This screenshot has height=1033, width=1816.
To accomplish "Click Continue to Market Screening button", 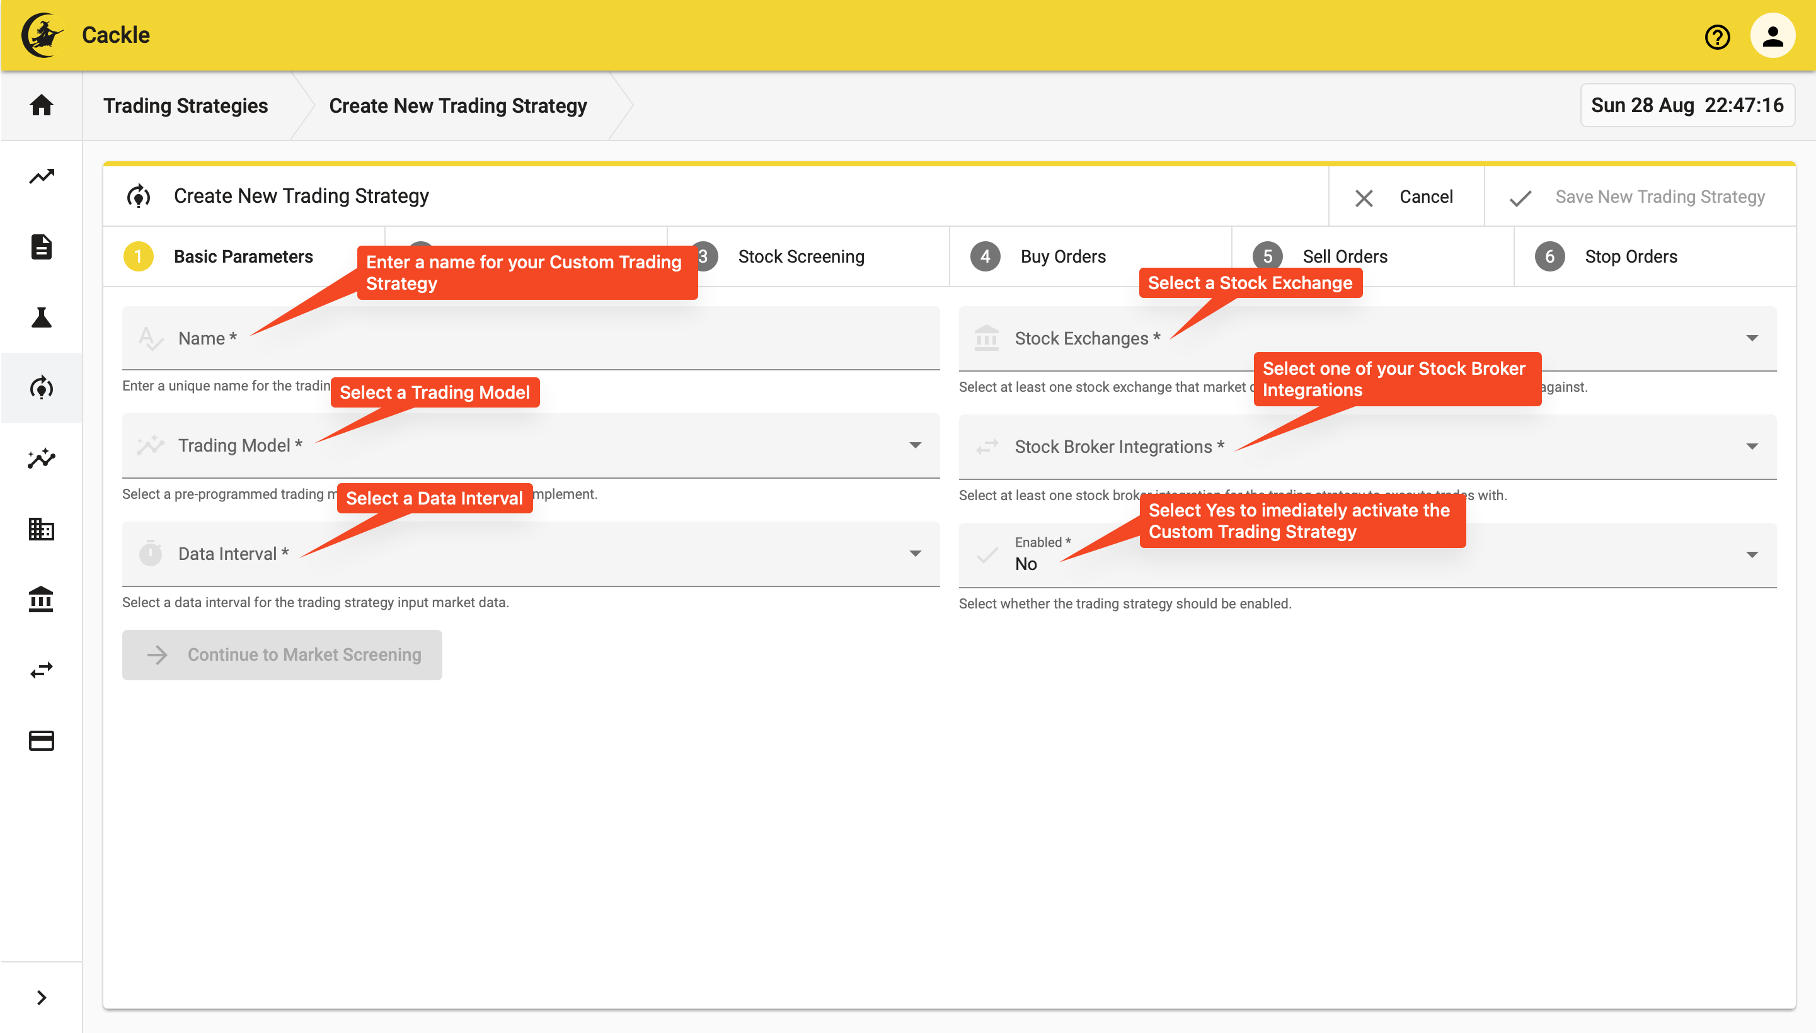I will click(x=283, y=654).
